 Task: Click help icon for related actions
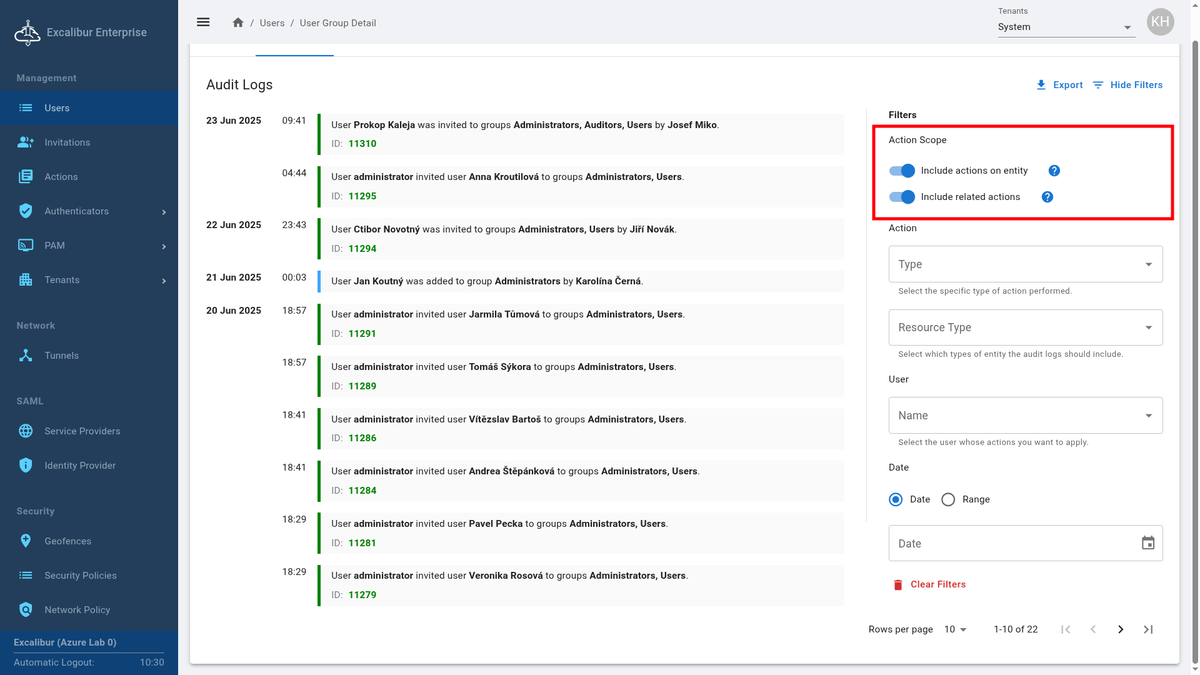pos(1047,197)
